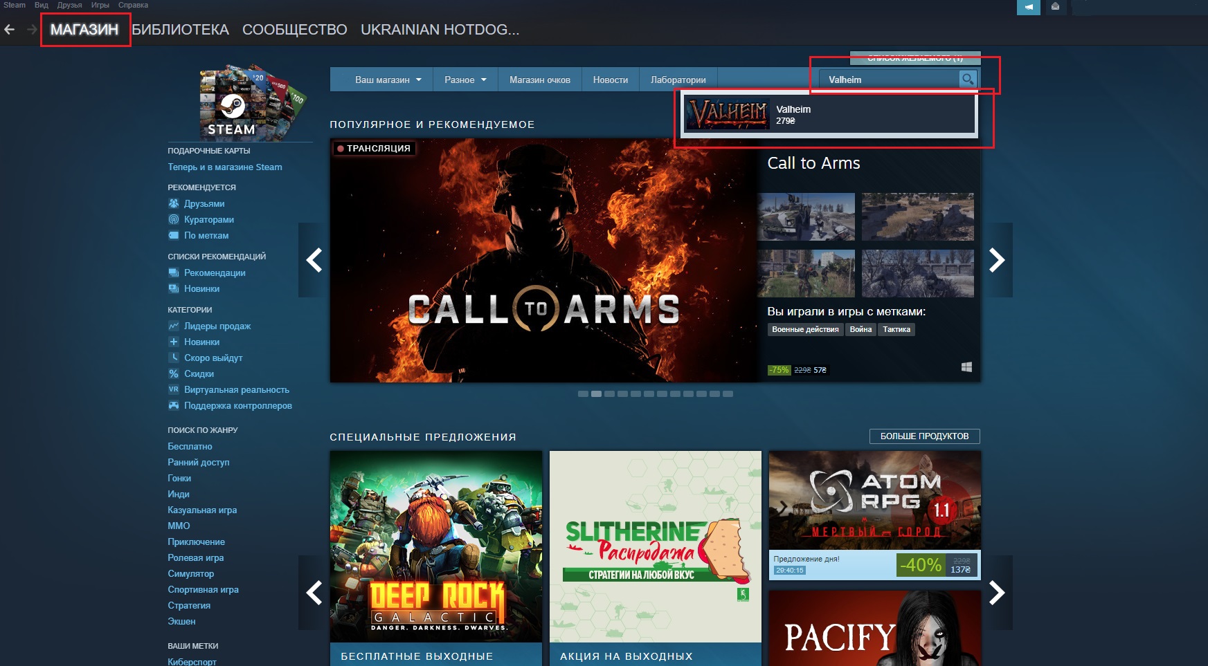Image resolution: width=1208 pixels, height=666 pixels.
Task: Open the Ранний доступ genre link
Action: (199, 462)
